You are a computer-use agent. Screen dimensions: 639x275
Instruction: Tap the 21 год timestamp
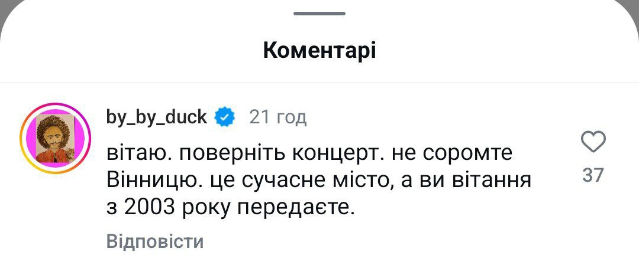coord(277,117)
